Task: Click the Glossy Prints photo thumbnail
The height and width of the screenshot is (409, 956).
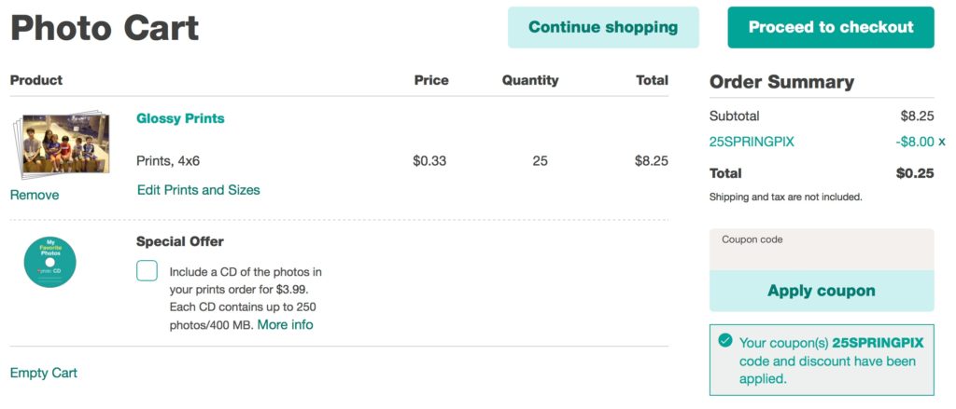Action: [61, 144]
